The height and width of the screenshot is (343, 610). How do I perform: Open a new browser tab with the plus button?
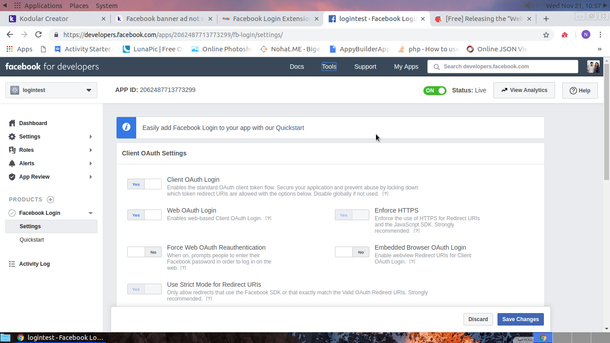546,19
